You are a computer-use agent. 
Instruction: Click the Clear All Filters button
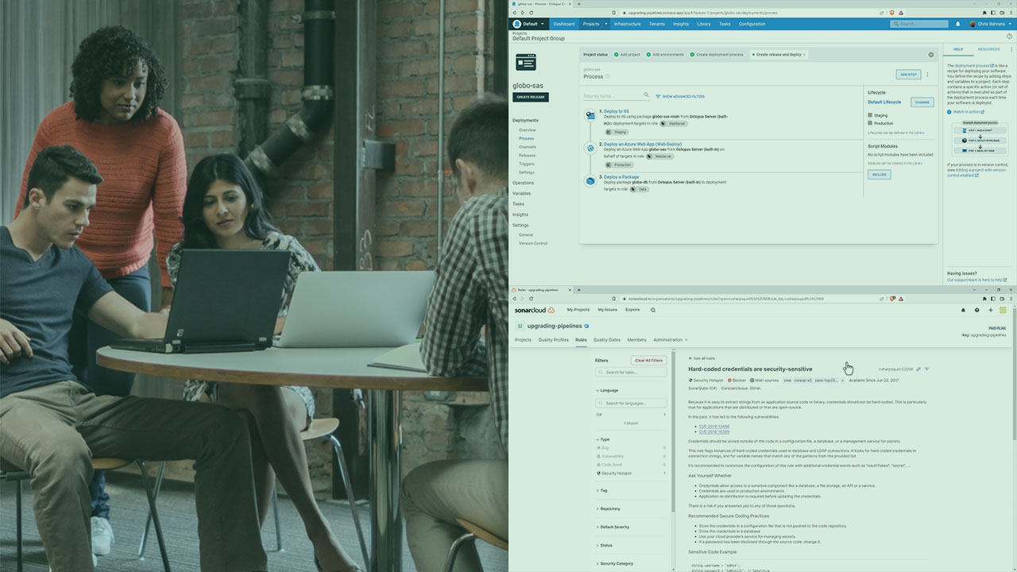pos(648,361)
